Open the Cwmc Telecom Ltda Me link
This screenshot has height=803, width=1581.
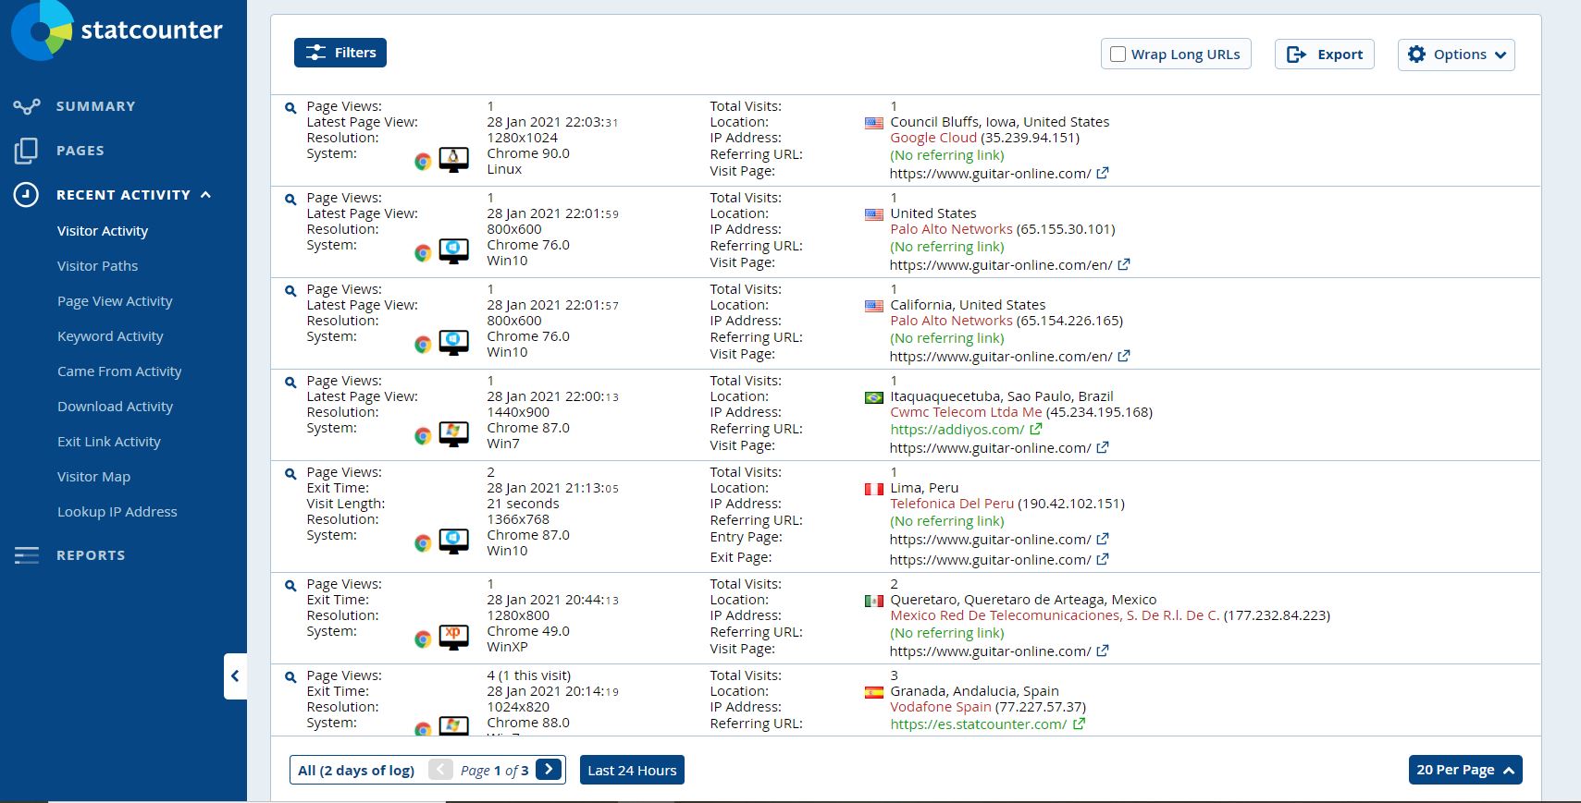966,412
